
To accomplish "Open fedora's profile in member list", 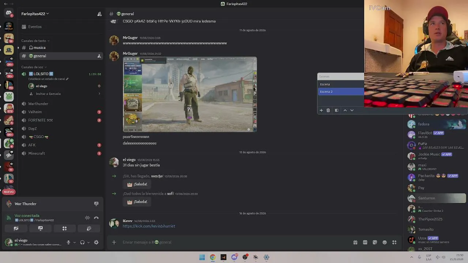I will 437,124.
